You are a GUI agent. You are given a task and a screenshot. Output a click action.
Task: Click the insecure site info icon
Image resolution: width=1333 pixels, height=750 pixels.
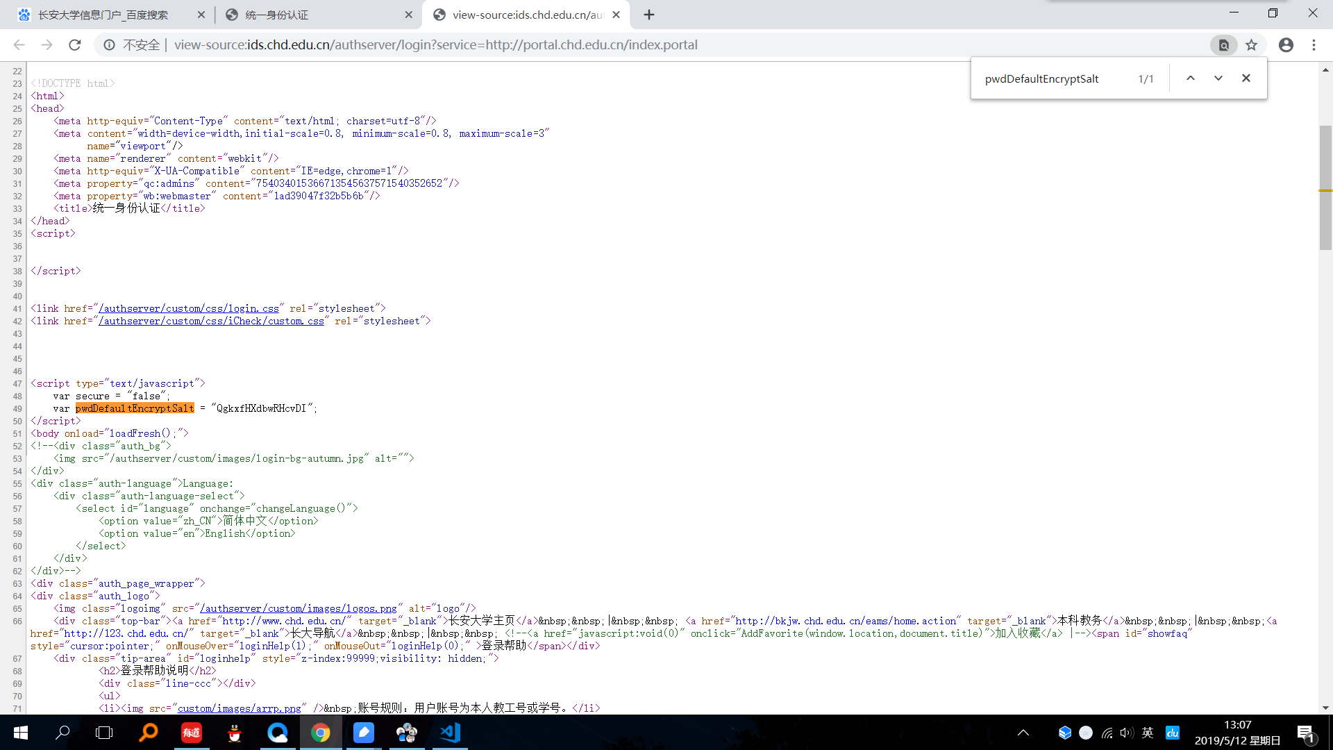click(x=109, y=45)
